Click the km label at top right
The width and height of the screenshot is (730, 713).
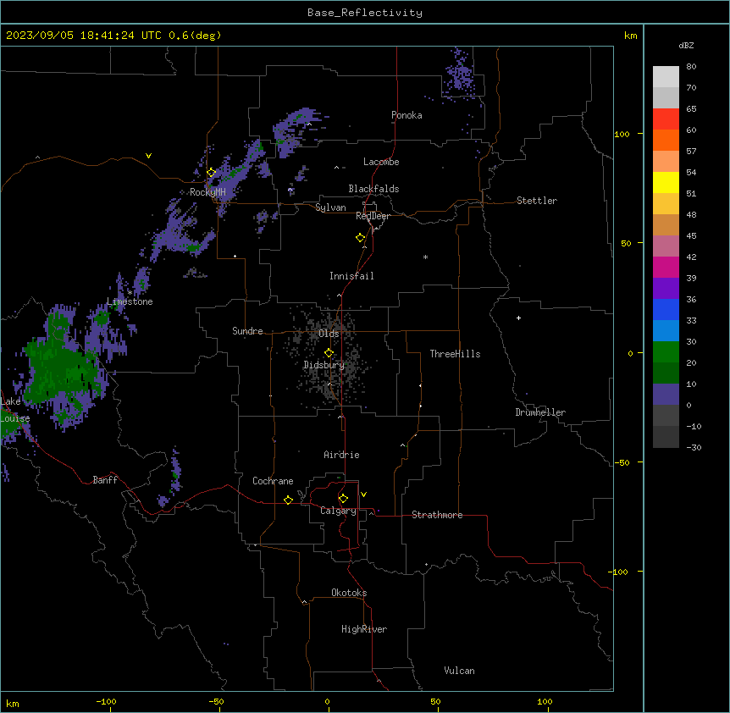pos(630,36)
